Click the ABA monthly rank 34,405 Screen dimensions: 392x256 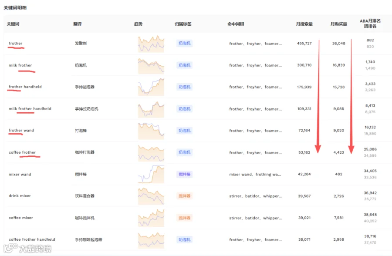[370, 171]
